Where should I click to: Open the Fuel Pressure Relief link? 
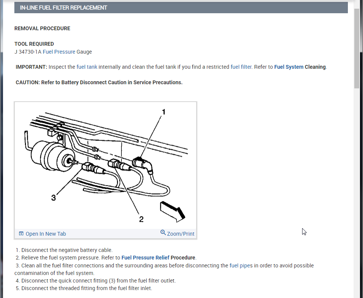click(145, 258)
